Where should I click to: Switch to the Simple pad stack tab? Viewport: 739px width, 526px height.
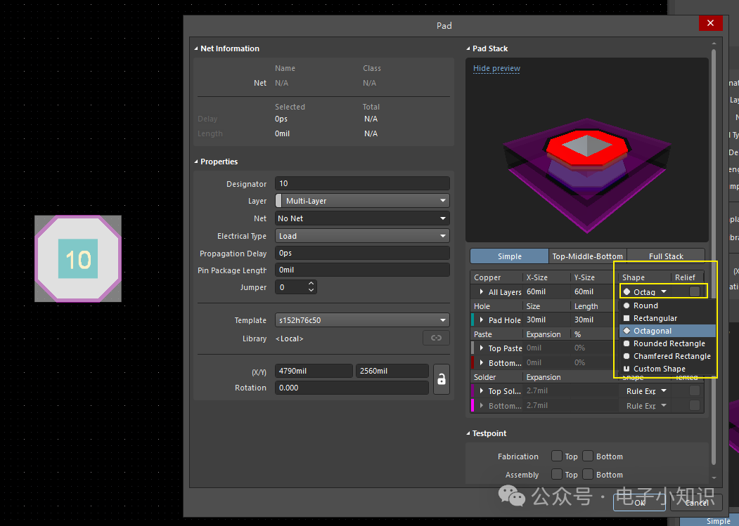tap(510, 256)
